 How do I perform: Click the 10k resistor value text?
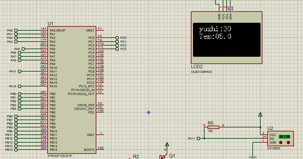pyautogui.click(x=210, y=131)
